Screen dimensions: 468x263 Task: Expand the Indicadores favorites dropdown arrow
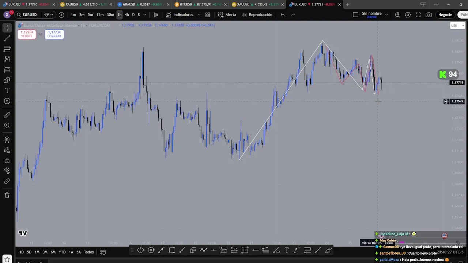[199, 15]
